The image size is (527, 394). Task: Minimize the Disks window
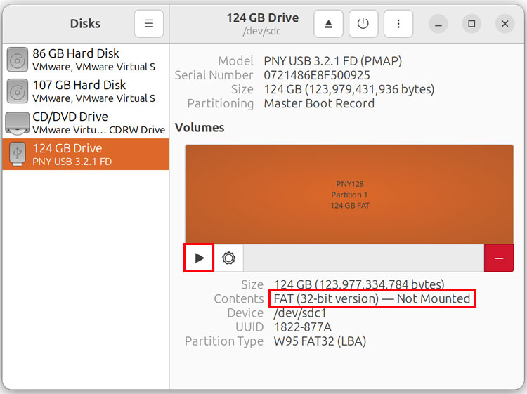coord(438,24)
